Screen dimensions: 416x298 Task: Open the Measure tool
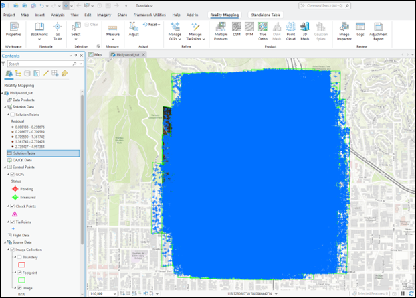113,32
